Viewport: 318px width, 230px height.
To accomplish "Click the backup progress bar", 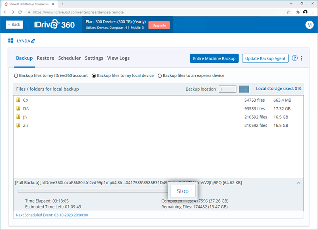I will point(93,191).
